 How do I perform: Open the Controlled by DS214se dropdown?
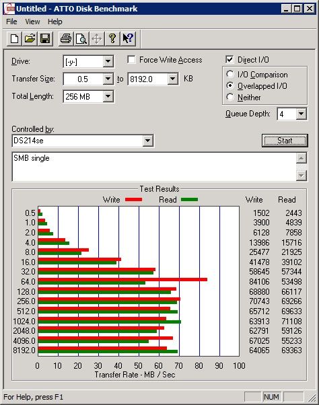click(148, 141)
